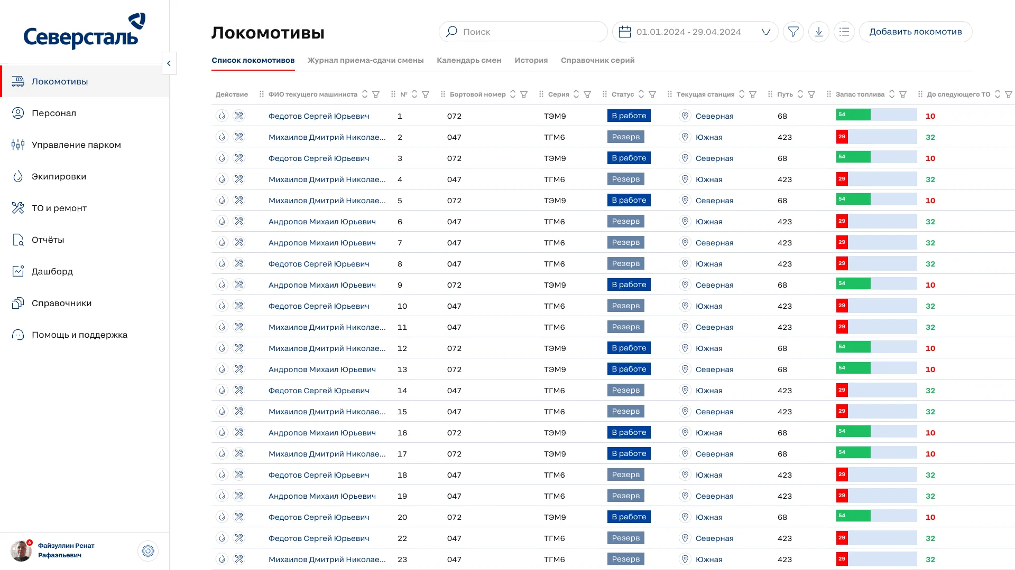Click the repair tools icon in row 1
Image resolution: width=1015 pixels, height=570 pixels.
point(239,116)
